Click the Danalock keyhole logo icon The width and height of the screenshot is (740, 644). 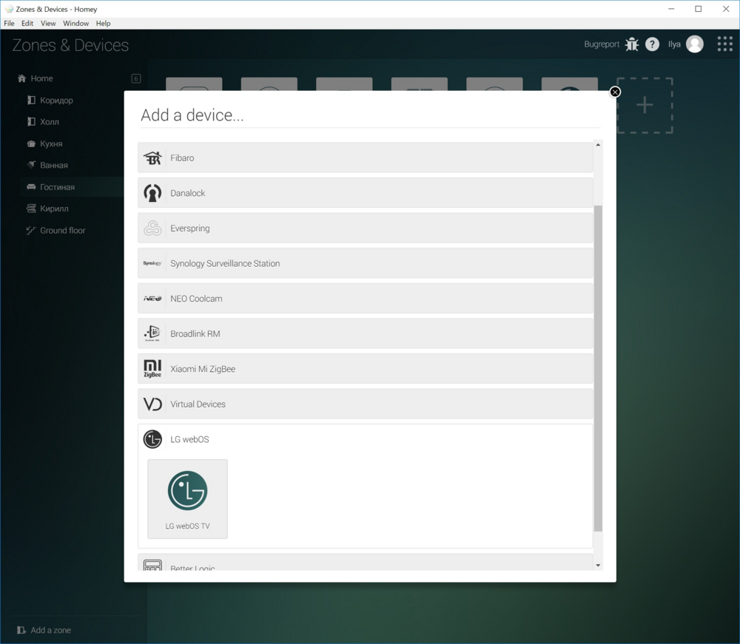[x=152, y=193]
